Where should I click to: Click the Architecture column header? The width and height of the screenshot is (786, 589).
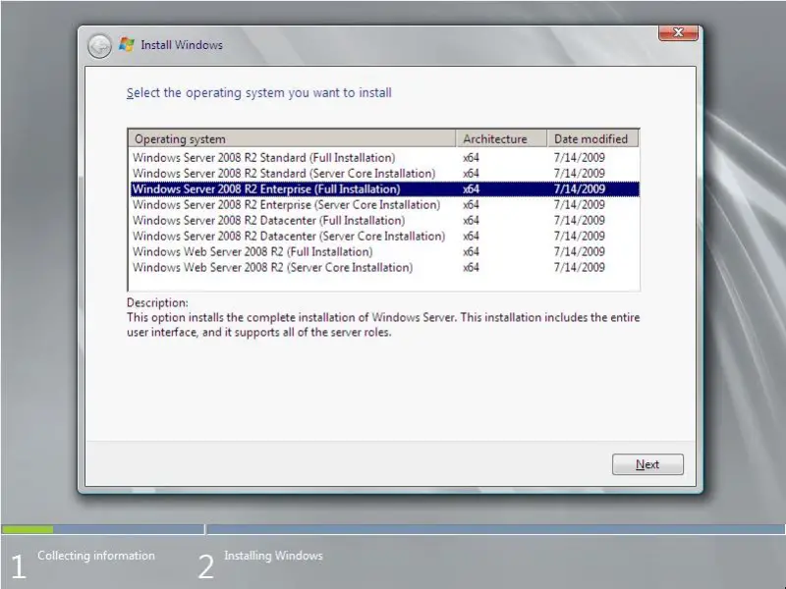[x=495, y=139]
